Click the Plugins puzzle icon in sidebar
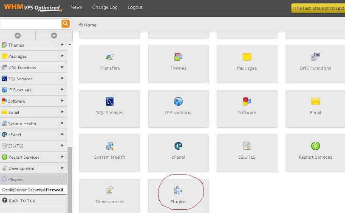345x213 pixels. coord(4,179)
